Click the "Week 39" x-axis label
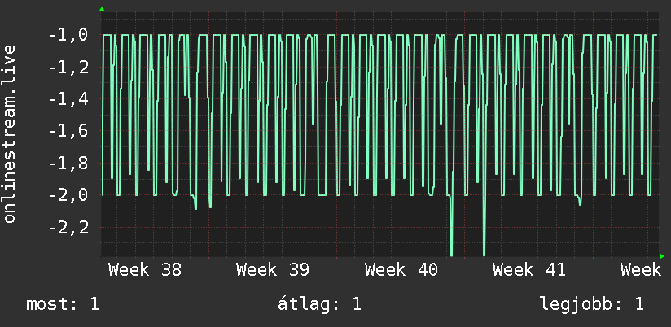Viewport: 671px width, 327px height. 273,270
